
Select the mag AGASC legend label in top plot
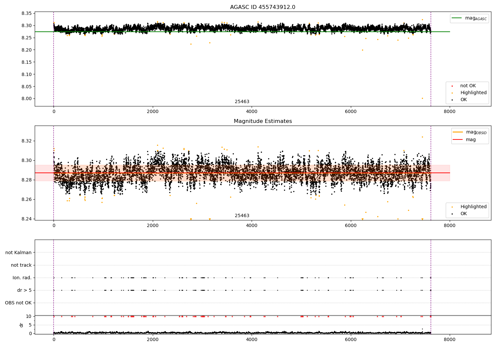[476, 18]
